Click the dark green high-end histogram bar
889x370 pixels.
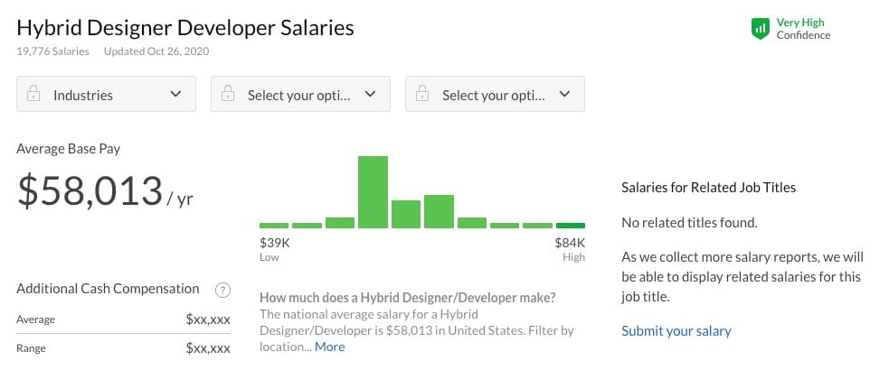tap(570, 225)
